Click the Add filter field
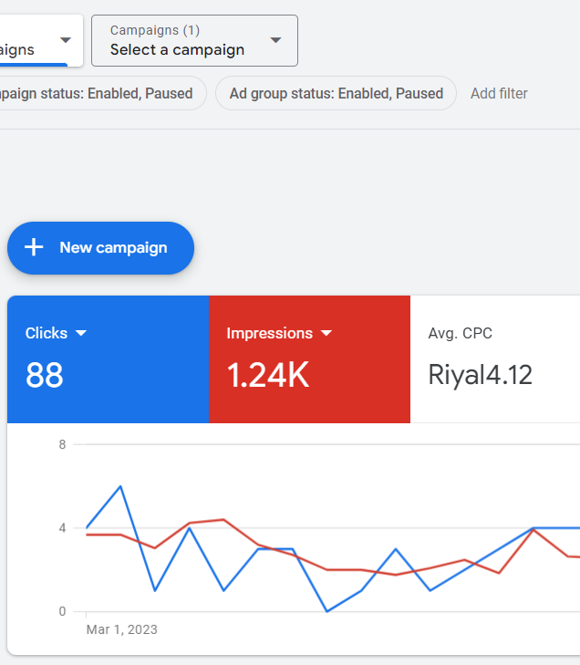The height and width of the screenshot is (665, 580). (499, 93)
